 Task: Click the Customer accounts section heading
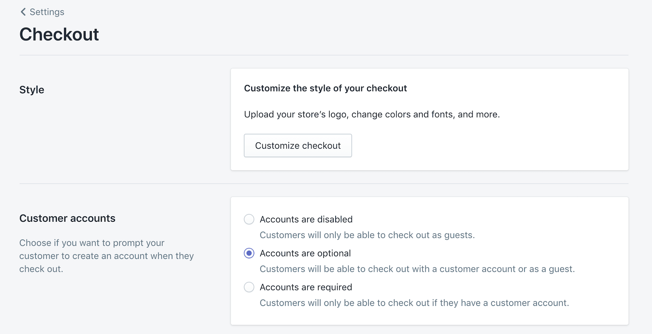point(67,218)
